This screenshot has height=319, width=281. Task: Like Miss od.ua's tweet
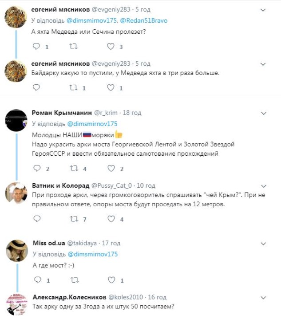tap(111, 280)
